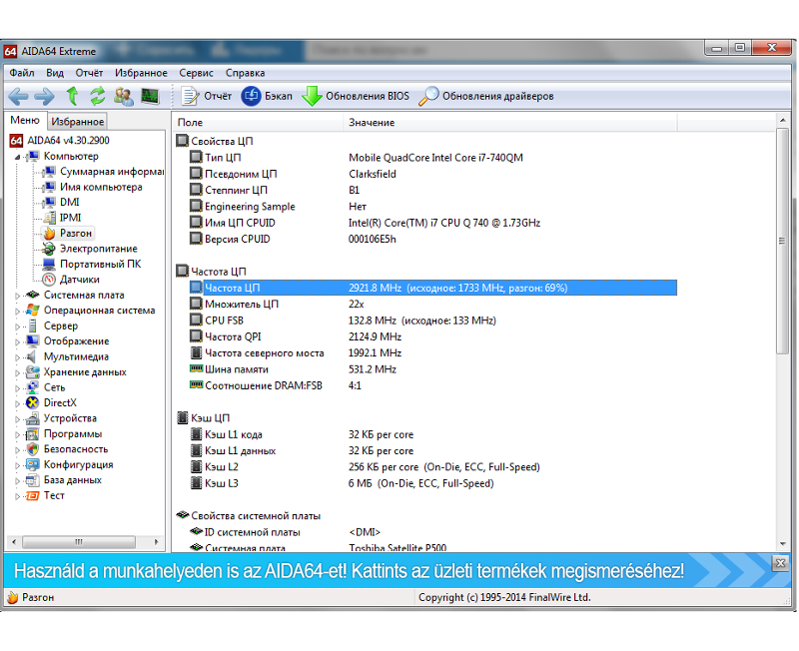Select the Псевдоним ЦП row
The width and height of the screenshot is (799, 651).
[x=432, y=174]
